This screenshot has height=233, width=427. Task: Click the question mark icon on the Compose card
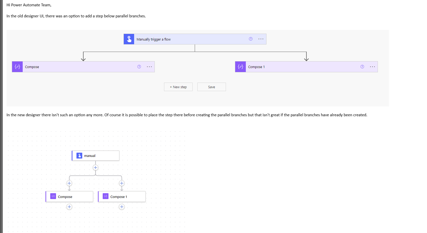click(x=139, y=66)
